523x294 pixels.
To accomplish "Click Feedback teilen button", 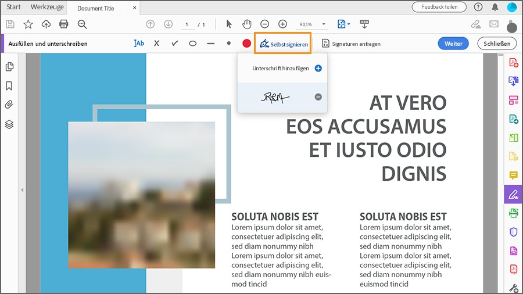I will 439,7.
